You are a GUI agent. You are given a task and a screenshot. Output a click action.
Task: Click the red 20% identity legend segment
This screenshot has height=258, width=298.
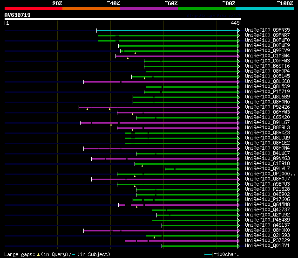pyautogui.click(x=34, y=8)
